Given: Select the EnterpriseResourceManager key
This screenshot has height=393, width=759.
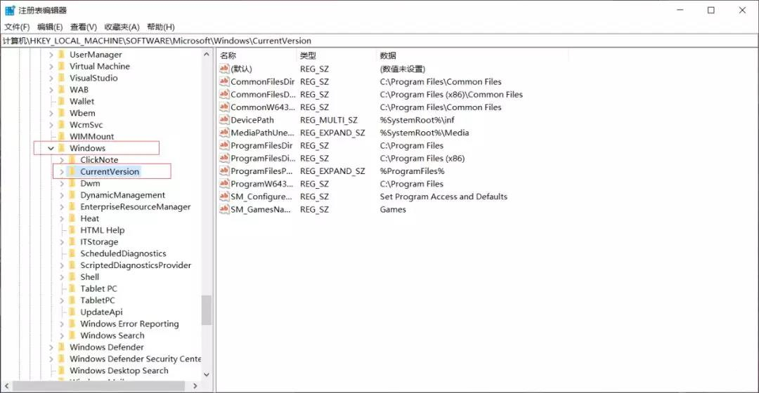Looking at the screenshot, I should [136, 206].
